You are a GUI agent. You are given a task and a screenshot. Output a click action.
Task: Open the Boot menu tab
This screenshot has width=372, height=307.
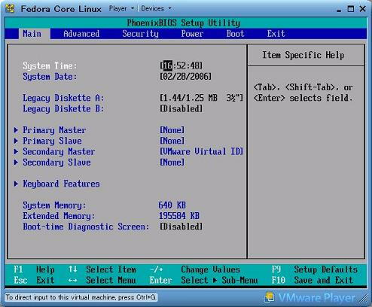pyautogui.click(x=235, y=34)
